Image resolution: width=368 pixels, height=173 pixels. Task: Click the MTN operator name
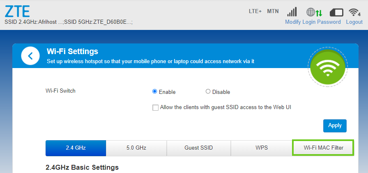(273, 11)
